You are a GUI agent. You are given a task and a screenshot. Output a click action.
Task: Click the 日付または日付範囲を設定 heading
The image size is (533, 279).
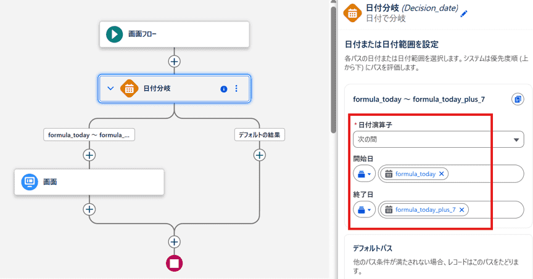coord(392,44)
